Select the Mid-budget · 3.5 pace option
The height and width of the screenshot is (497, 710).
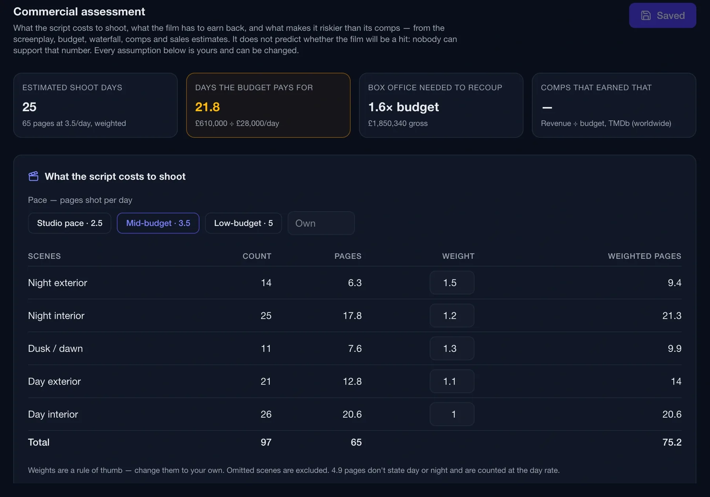[x=158, y=223]
